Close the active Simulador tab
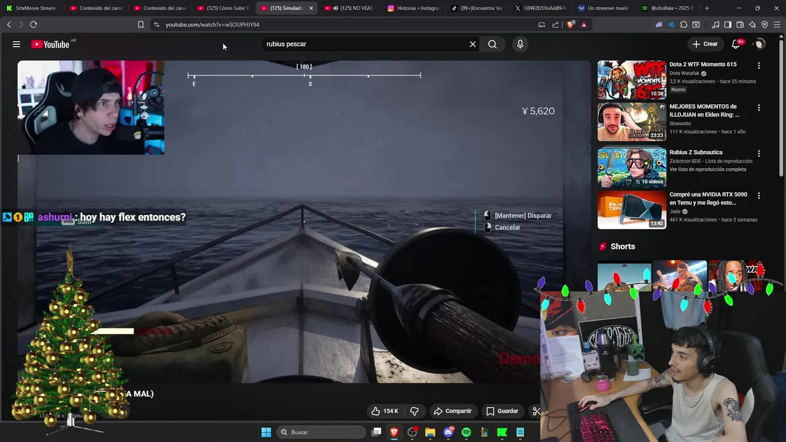 pos(311,8)
